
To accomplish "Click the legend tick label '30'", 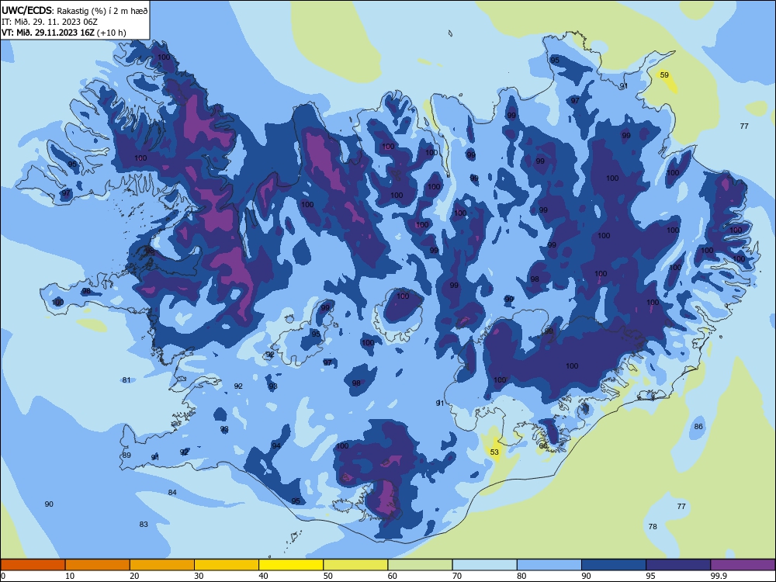I will tap(199, 576).
